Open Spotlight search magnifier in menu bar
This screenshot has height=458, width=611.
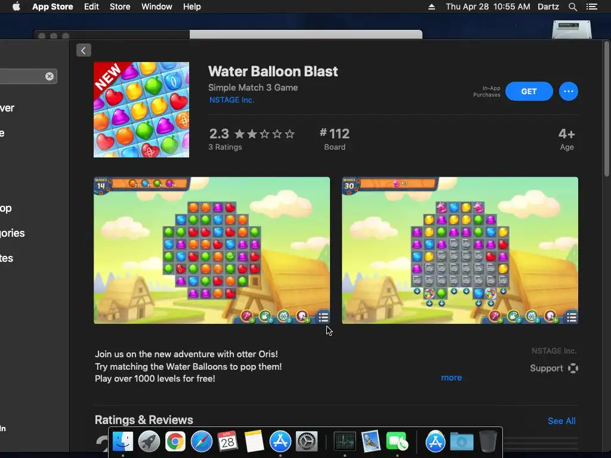click(572, 7)
